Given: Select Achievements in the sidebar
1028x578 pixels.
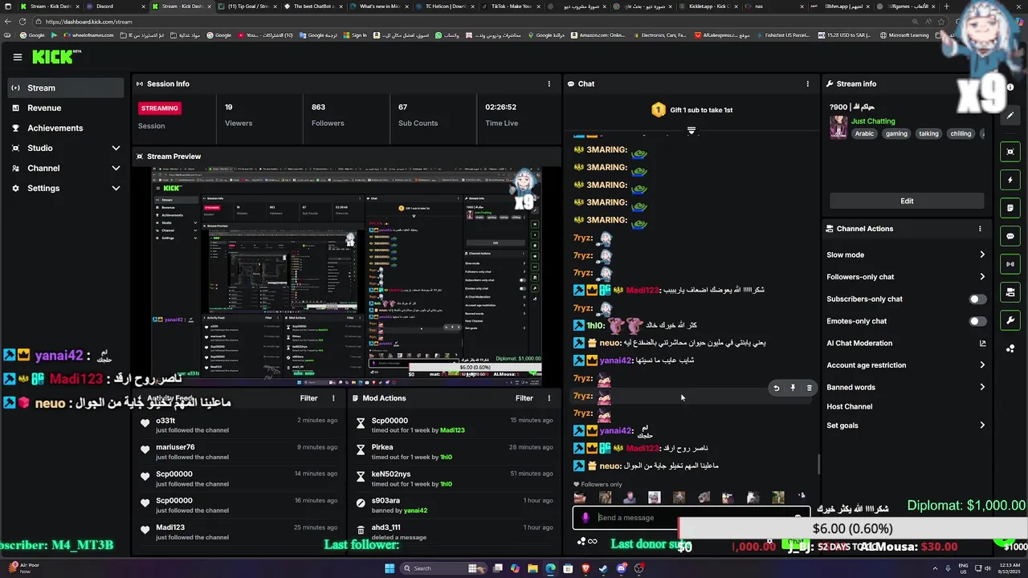Looking at the screenshot, I should tap(64, 128).
